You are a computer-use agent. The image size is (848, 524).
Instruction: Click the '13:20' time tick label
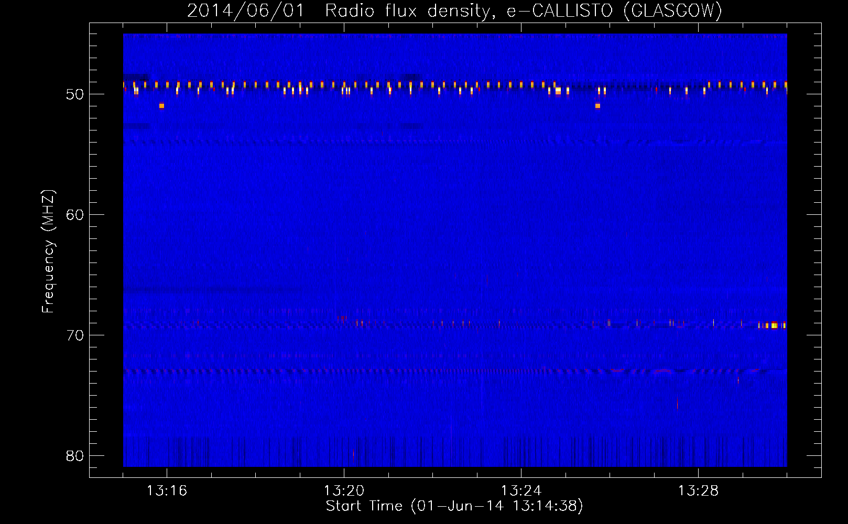point(344,491)
